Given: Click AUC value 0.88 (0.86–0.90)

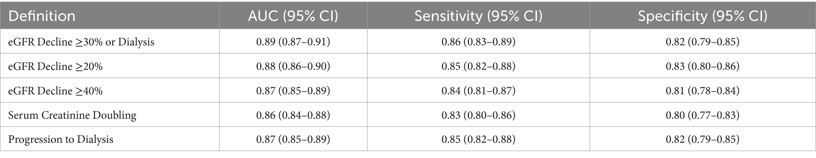Looking at the screenshot, I should click(x=293, y=66).
